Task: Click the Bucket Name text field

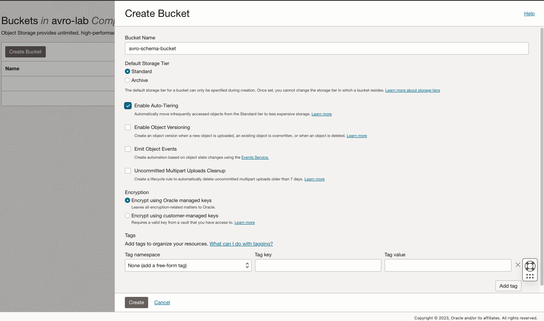Action: coord(326,49)
